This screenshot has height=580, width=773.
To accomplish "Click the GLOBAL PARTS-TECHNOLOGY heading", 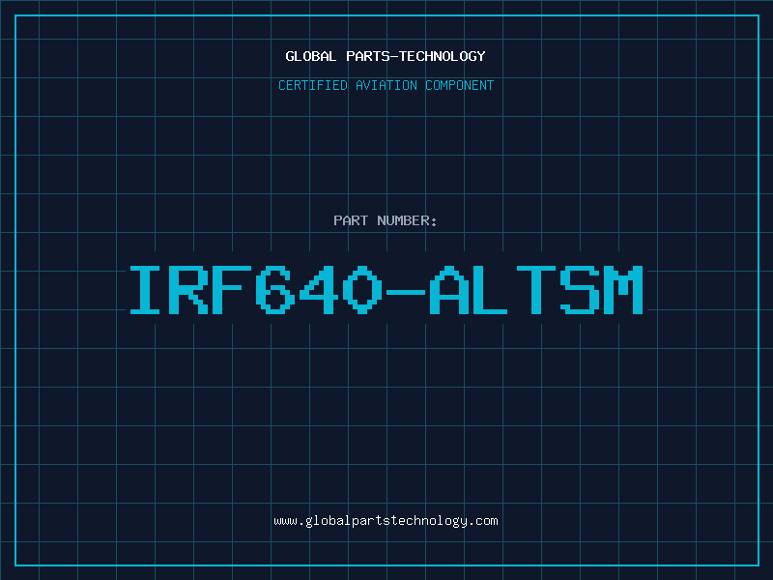I will (x=386, y=56).
